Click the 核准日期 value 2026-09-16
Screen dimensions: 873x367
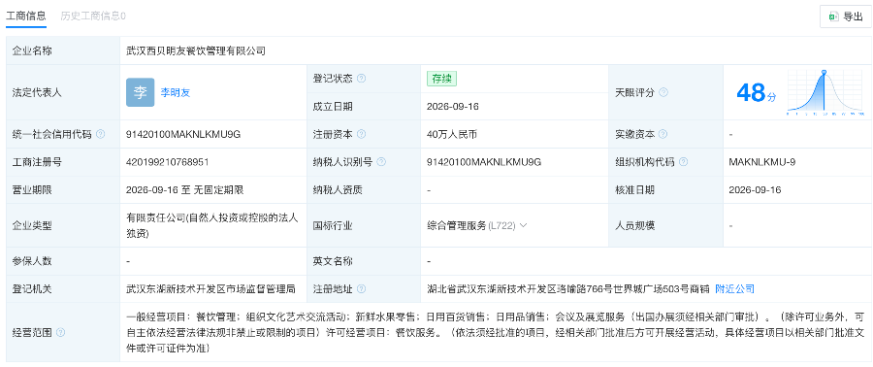[x=755, y=190]
